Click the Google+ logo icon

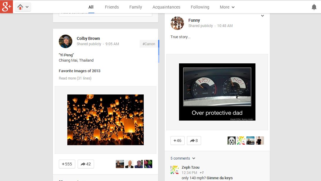coord(6,6)
